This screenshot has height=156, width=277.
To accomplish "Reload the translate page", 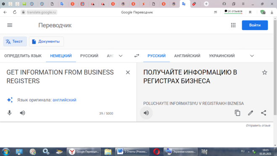I will point(15,12).
